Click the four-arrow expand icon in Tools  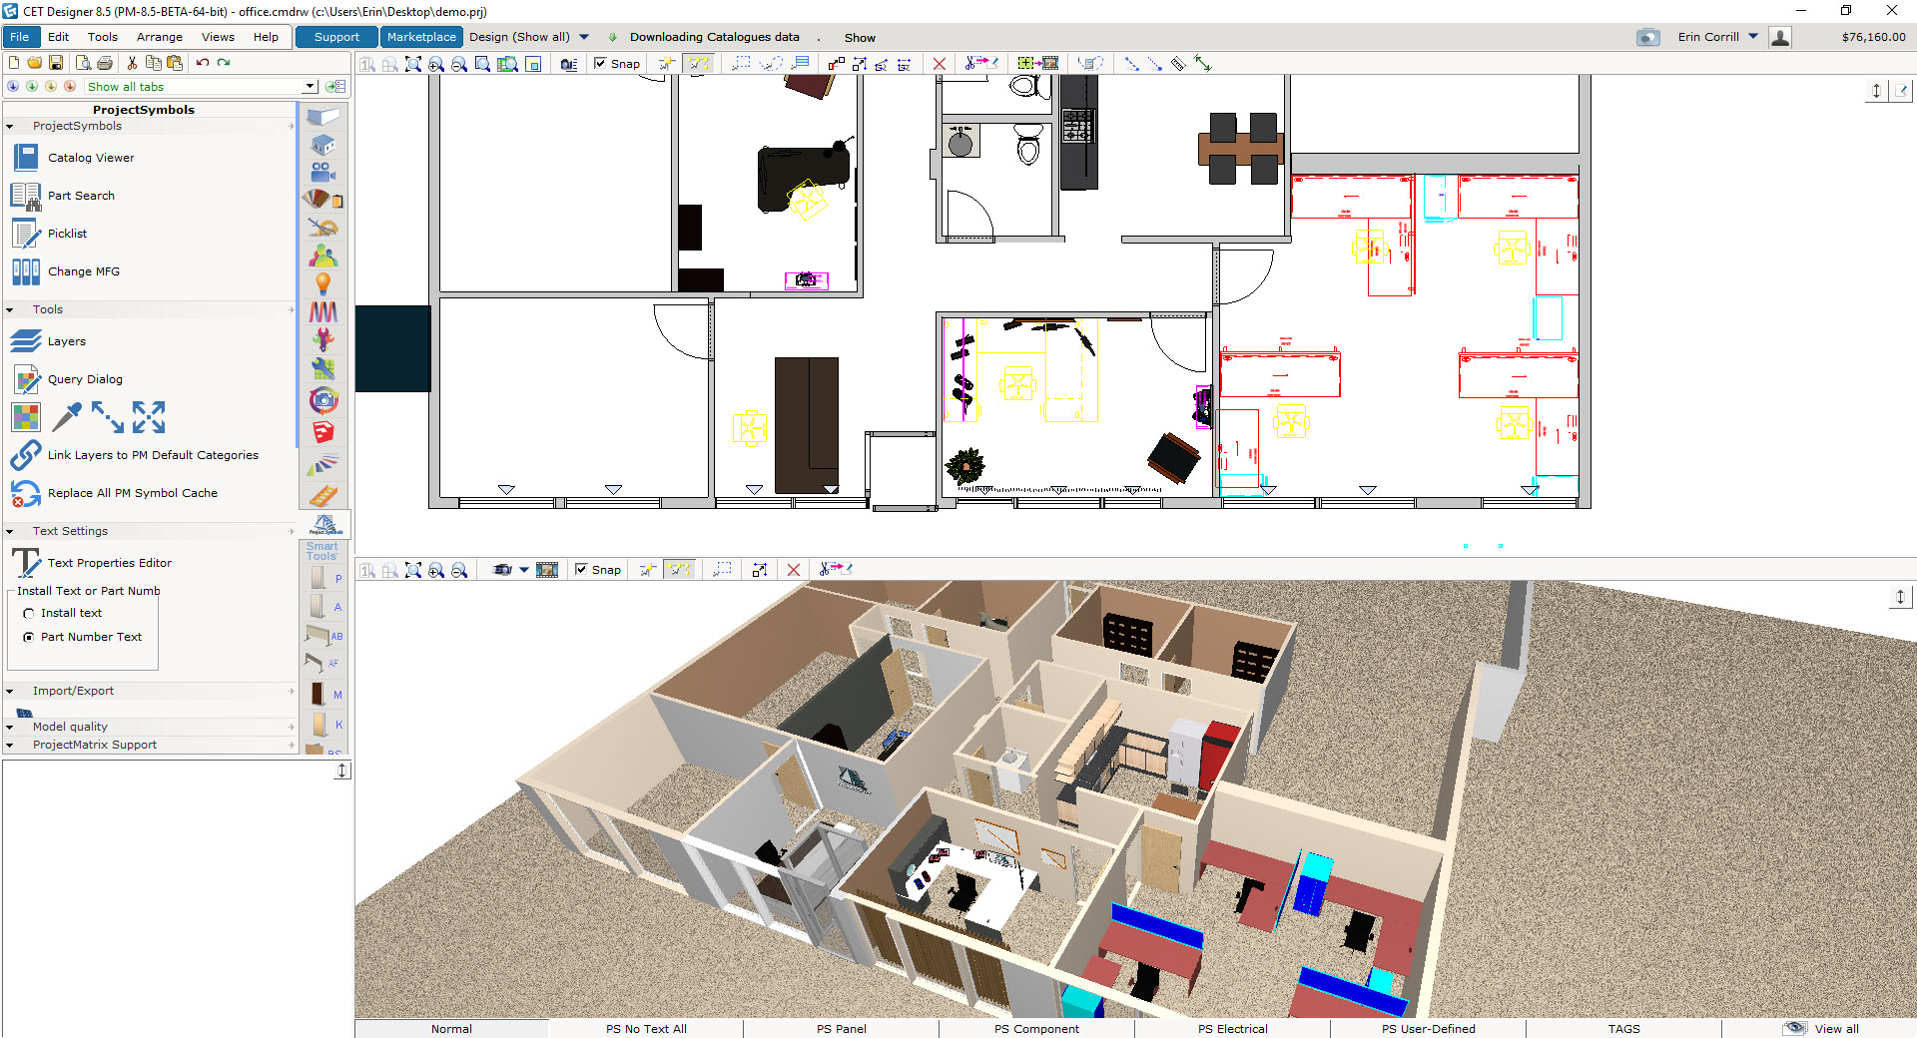pos(149,417)
